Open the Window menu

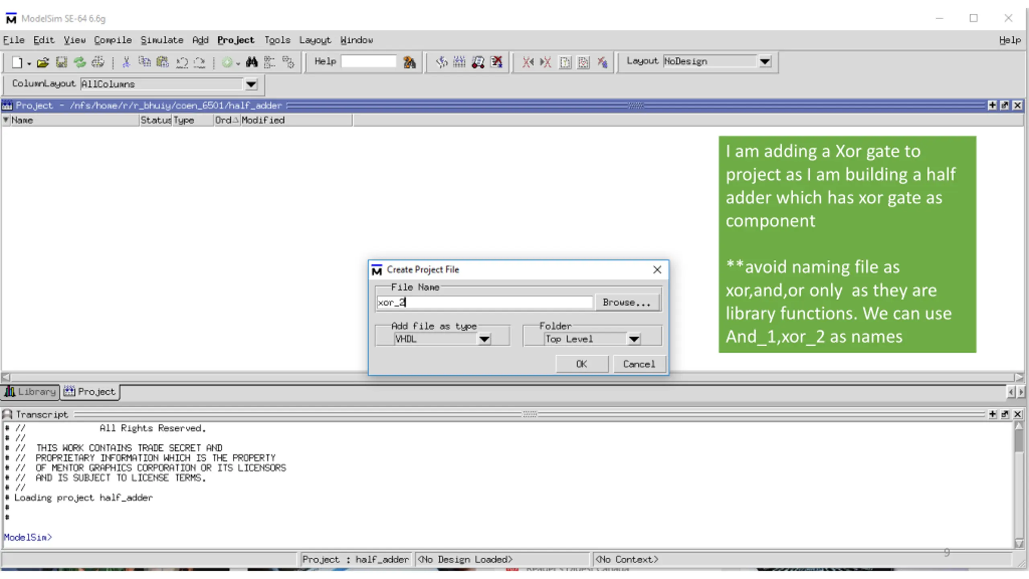click(357, 40)
